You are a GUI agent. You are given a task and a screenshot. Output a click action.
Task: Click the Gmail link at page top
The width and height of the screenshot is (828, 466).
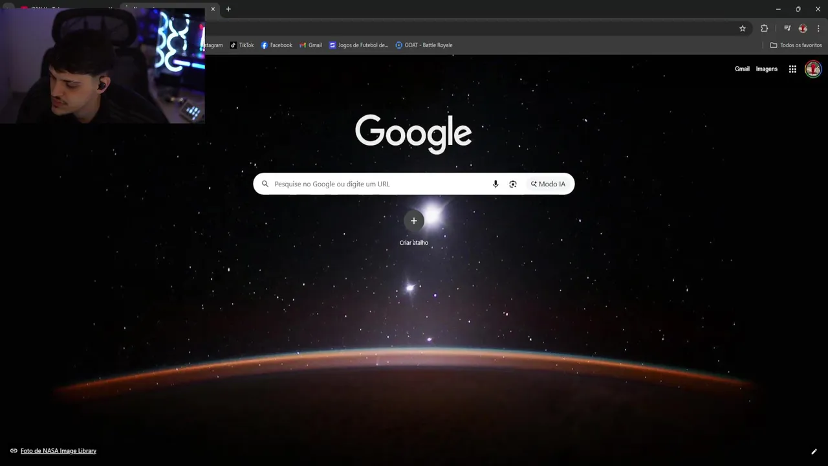click(742, 69)
